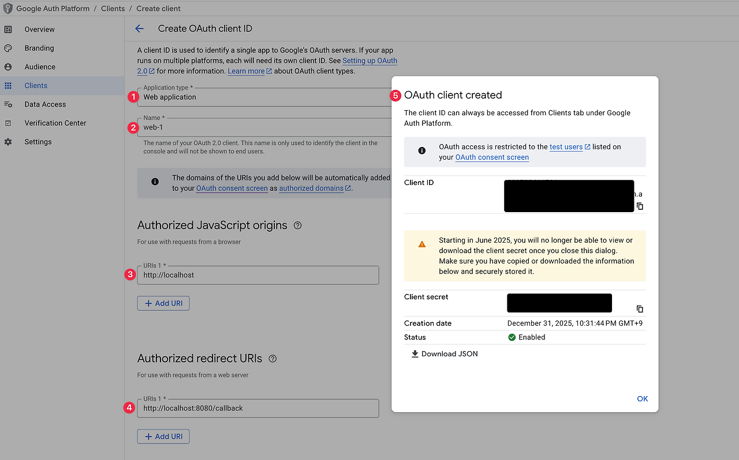
Task: Click the back arrow beside Create OAuth client ID
Action: click(x=139, y=28)
